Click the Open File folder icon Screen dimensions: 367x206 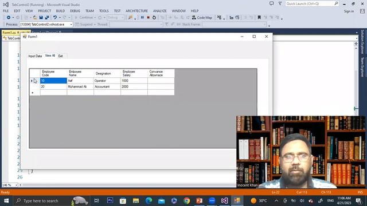coord(35,18)
